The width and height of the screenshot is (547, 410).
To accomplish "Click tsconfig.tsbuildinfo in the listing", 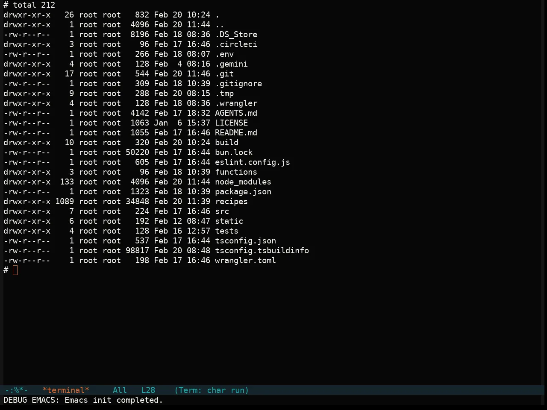I will click(262, 251).
